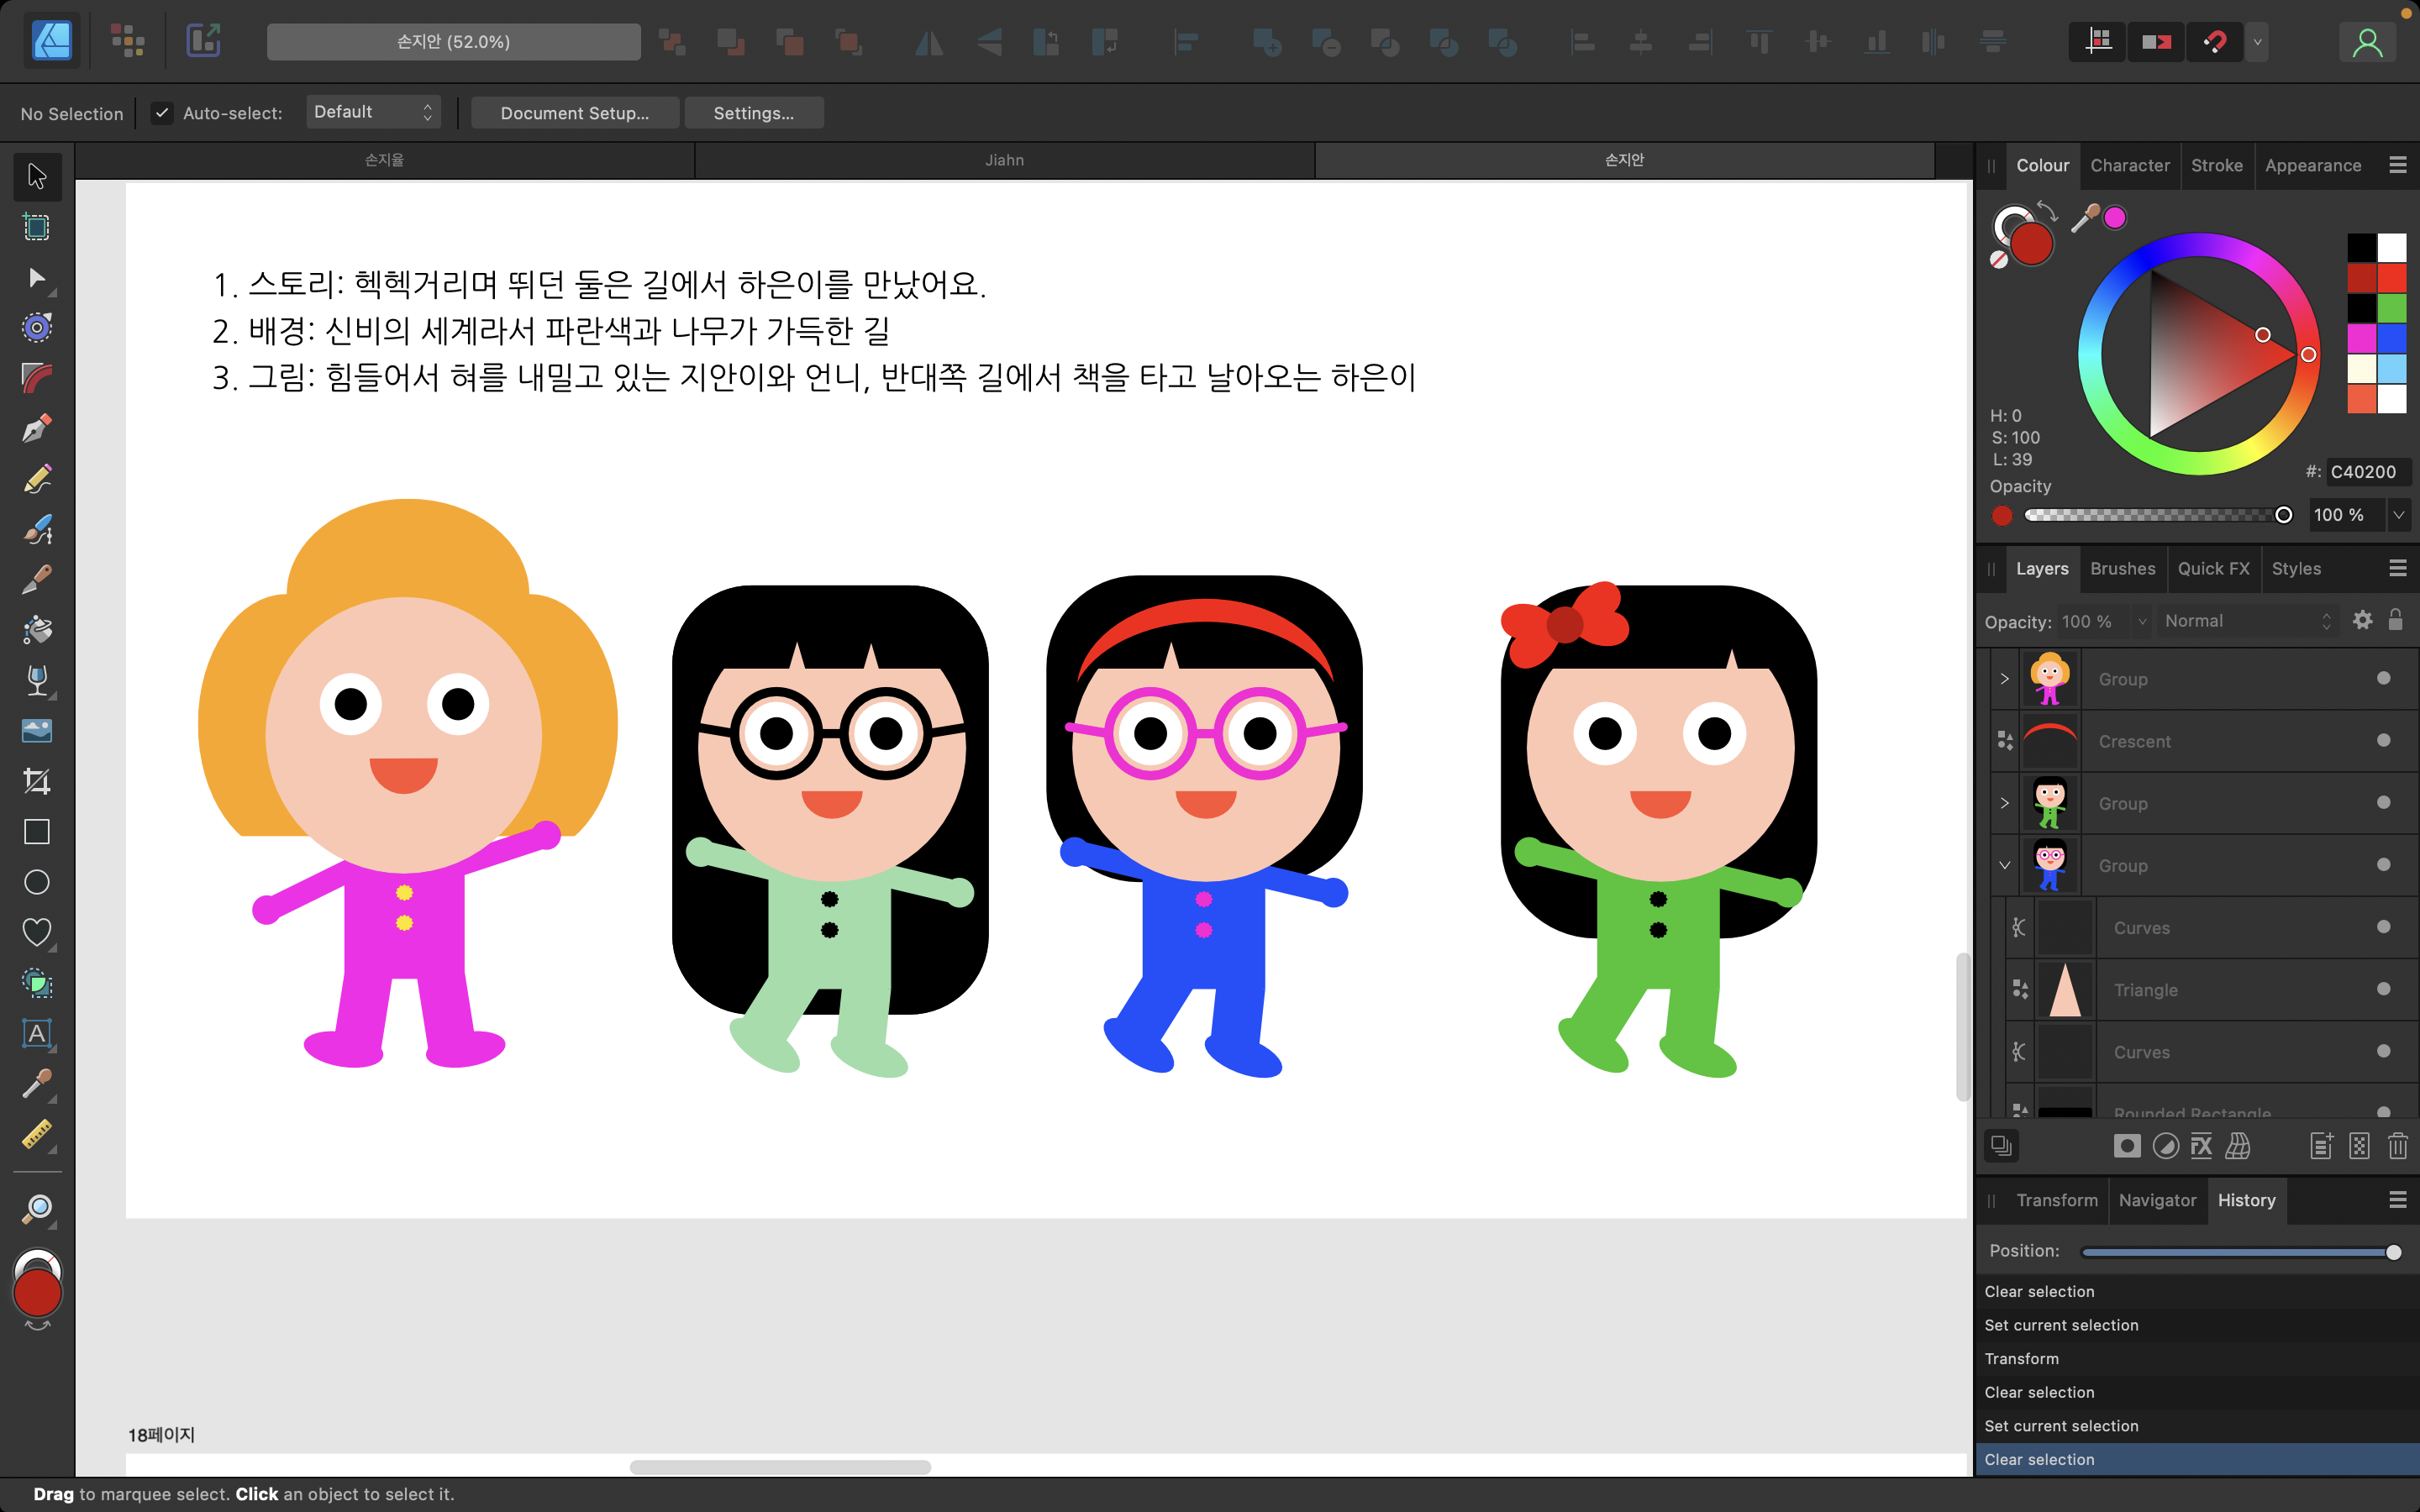Image resolution: width=2420 pixels, height=1512 pixels.
Task: Switch to the Navigator tab
Action: pyautogui.click(x=2157, y=1200)
